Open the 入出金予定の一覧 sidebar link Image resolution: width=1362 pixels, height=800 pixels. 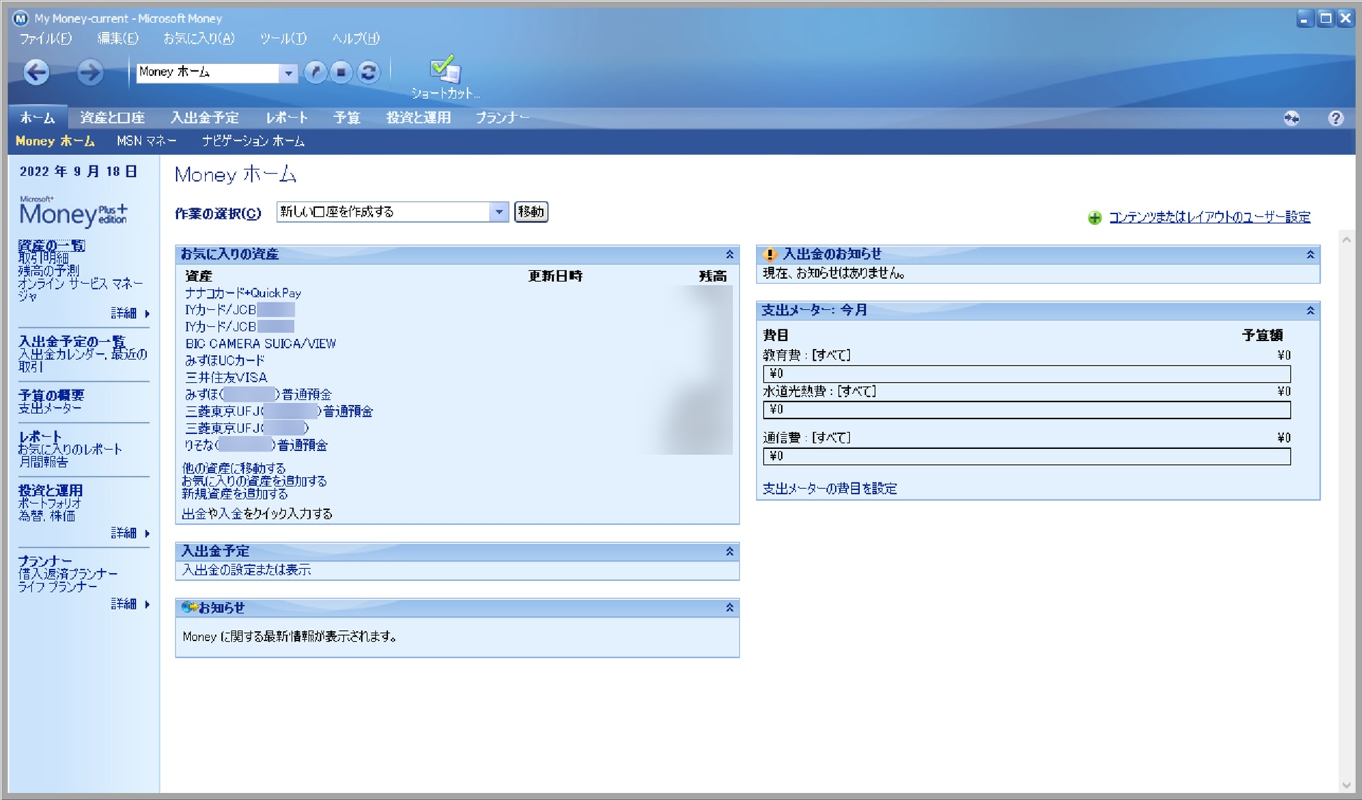[x=72, y=342]
